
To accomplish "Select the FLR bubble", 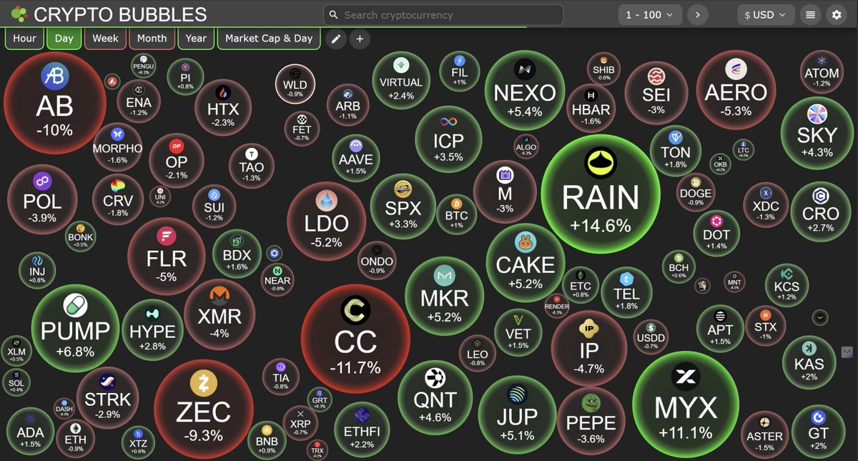I will pos(167,255).
